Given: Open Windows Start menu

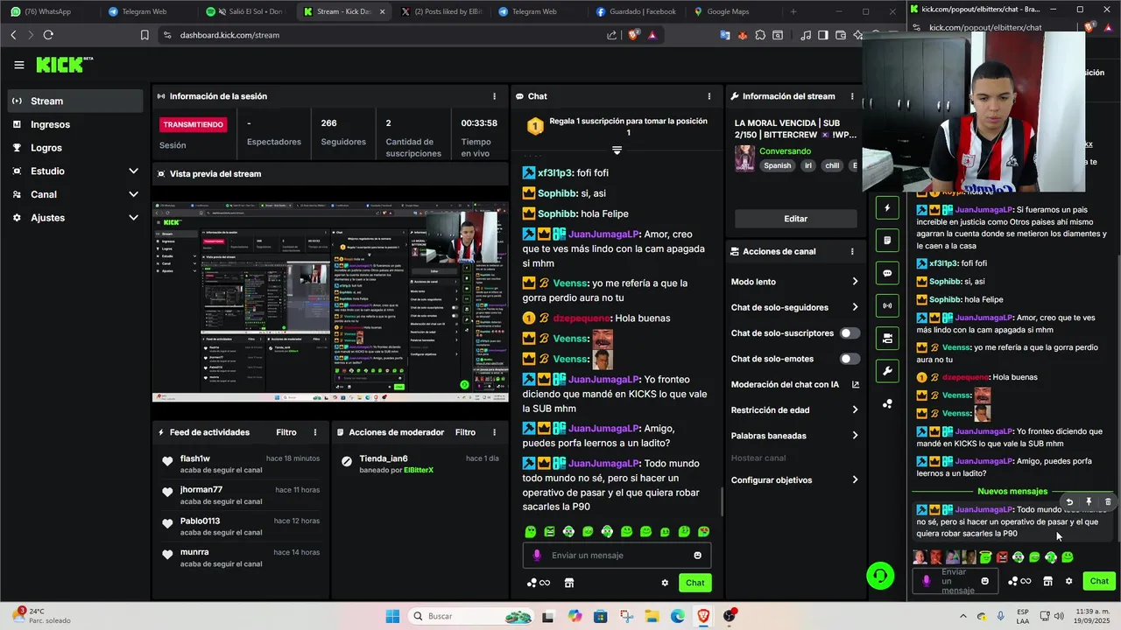Looking at the screenshot, I should (392, 616).
